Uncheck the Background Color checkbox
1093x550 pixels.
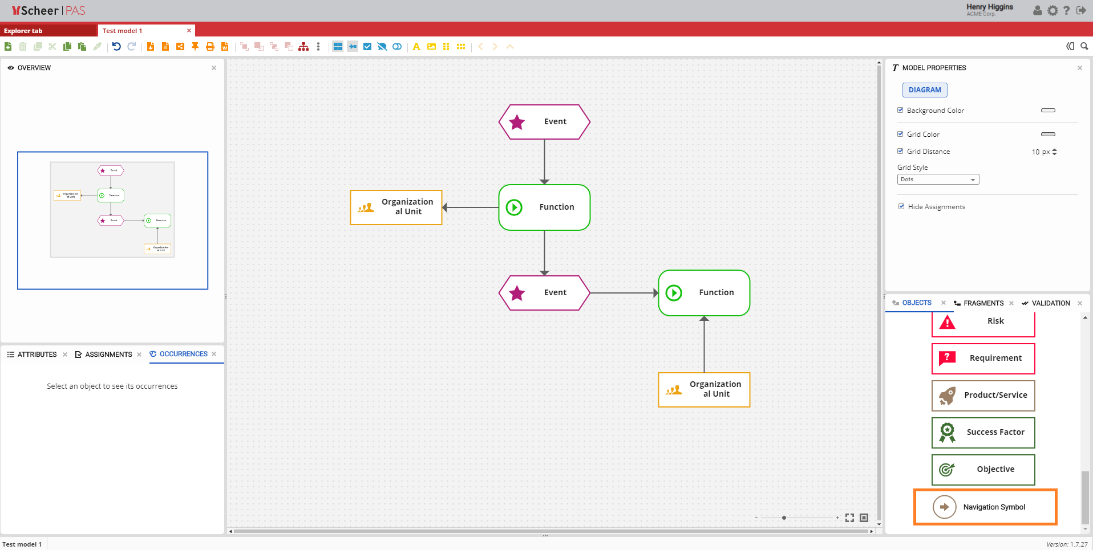[x=900, y=110]
